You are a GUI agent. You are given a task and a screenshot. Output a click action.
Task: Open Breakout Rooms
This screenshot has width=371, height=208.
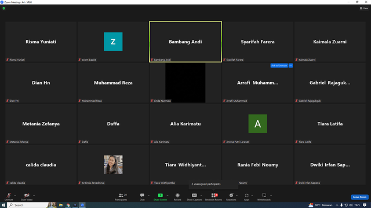[214, 196]
